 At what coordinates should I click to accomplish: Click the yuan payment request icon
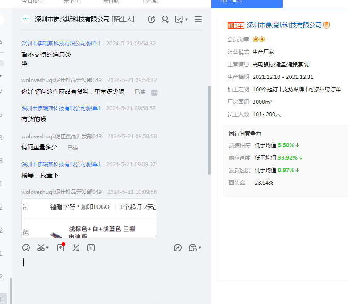coord(91,248)
